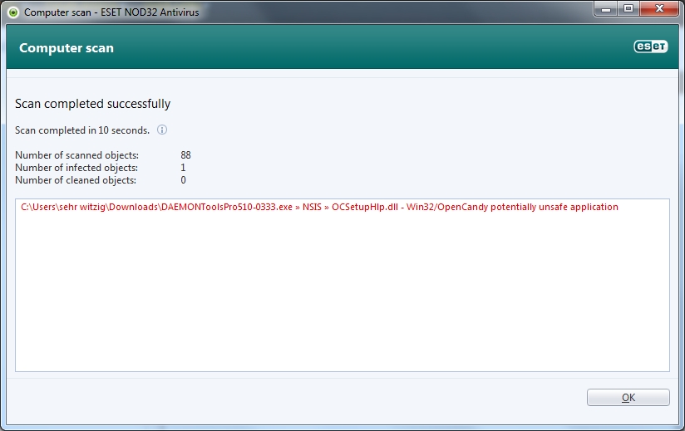Click the green "Computer scan" header title
The height and width of the screenshot is (431, 685).
[67, 48]
